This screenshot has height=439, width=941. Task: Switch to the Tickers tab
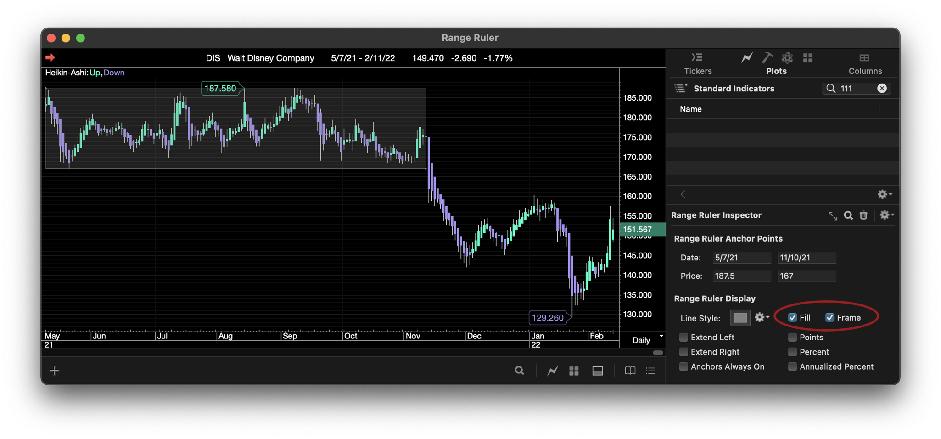[x=698, y=63]
